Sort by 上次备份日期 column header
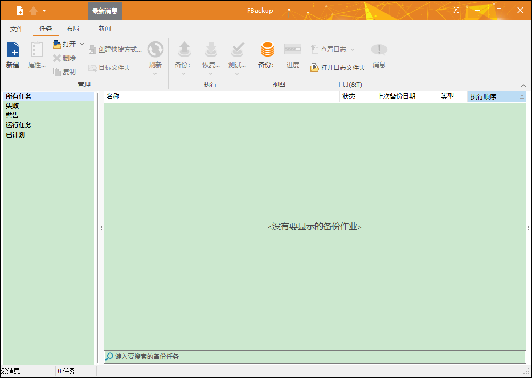 coord(406,96)
